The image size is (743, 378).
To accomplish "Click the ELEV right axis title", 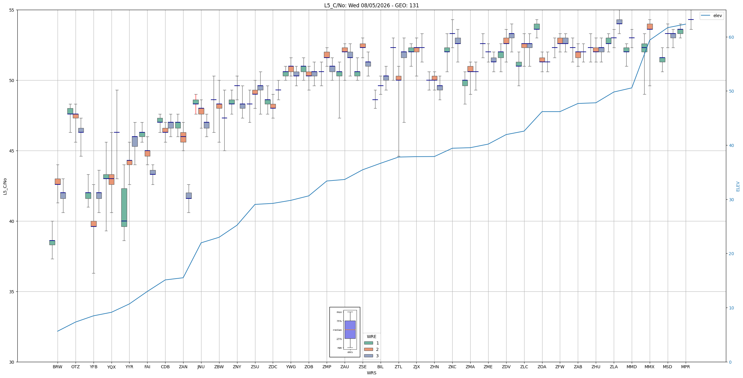I will pyautogui.click(x=738, y=186).
